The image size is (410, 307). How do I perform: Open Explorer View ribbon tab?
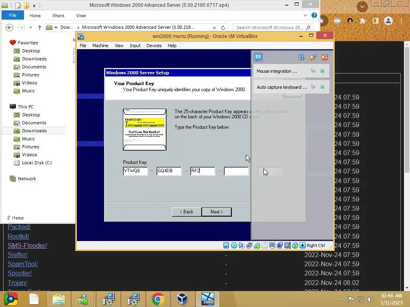[81, 16]
